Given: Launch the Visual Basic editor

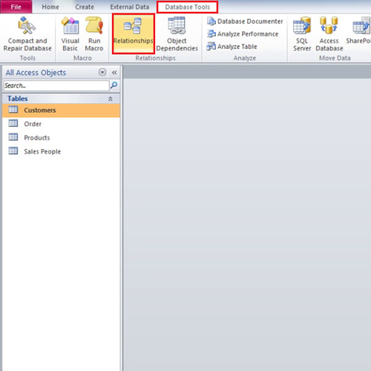Looking at the screenshot, I should click(x=70, y=34).
